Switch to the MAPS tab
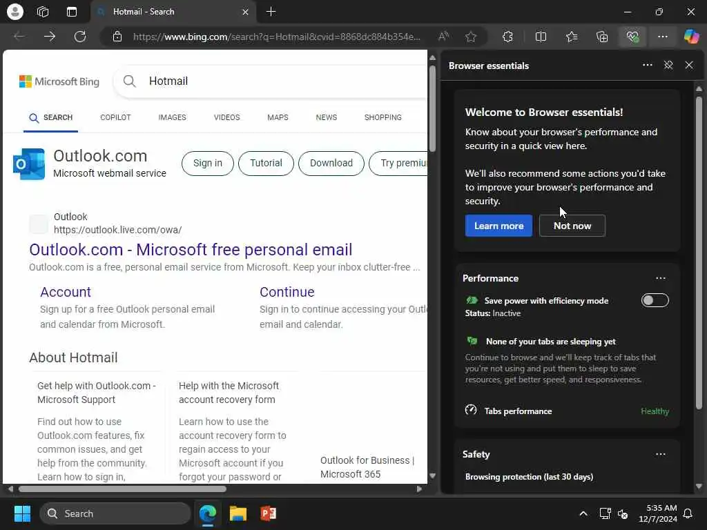Image resolution: width=707 pixels, height=530 pixels. [x=278, y=117]
